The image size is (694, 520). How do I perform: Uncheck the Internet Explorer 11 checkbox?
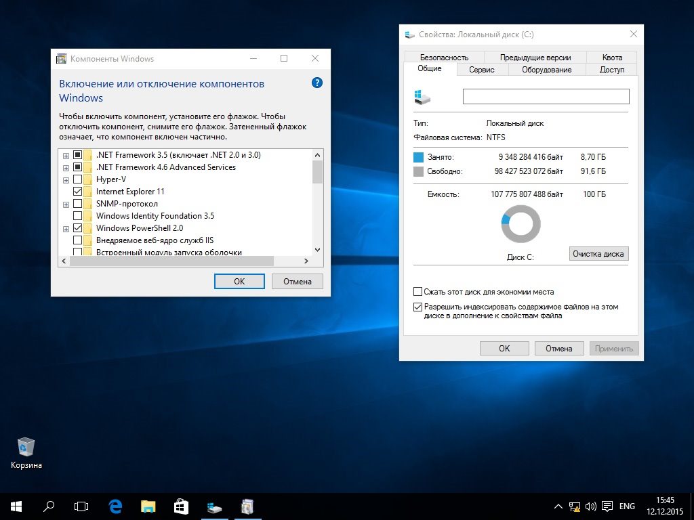pyautogui.click(x=77, y=192)
